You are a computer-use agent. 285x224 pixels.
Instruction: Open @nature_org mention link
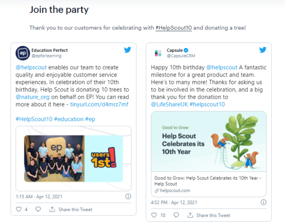[32, 97]
